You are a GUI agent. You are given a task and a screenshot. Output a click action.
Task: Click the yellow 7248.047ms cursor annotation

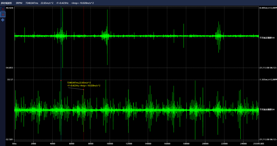(79, 83)
